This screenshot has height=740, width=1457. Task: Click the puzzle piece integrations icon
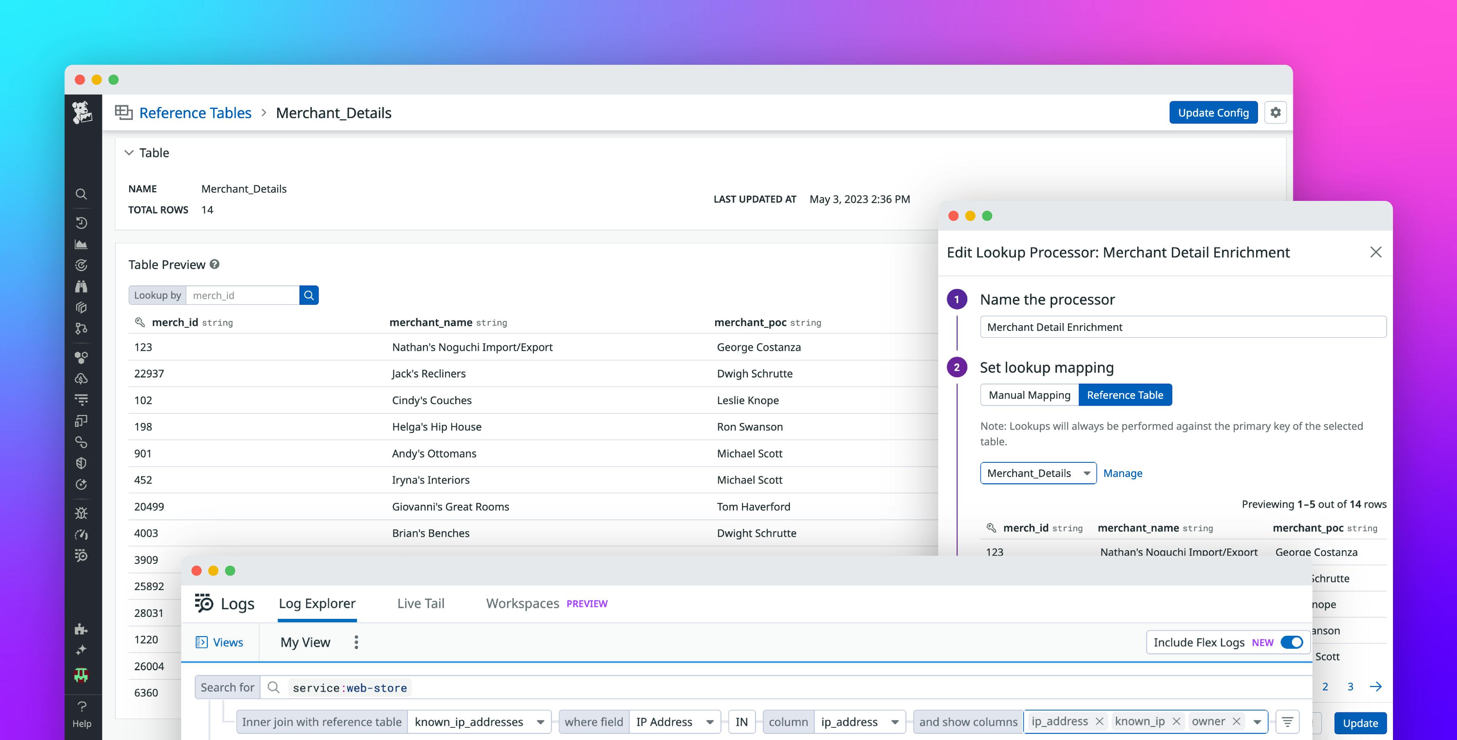point(81,629)
